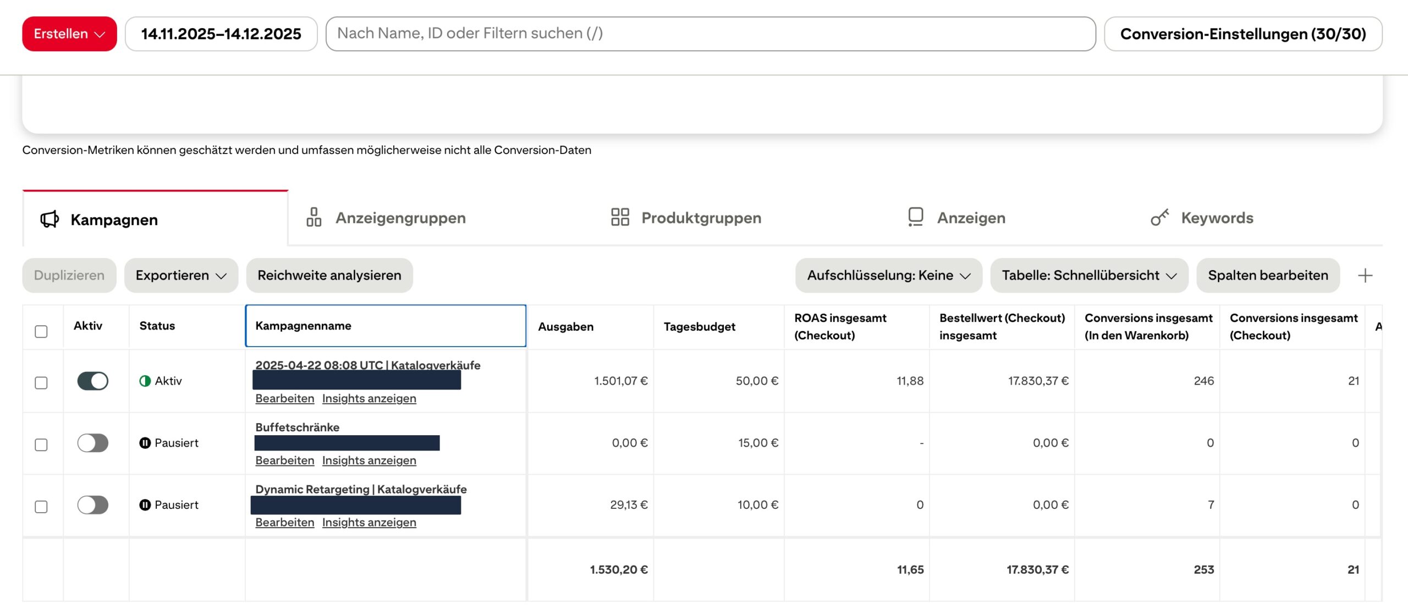The image size is (1408, 609).
Task: Click the Anzeigengruppen blocks icon
Action: [314, 217]
